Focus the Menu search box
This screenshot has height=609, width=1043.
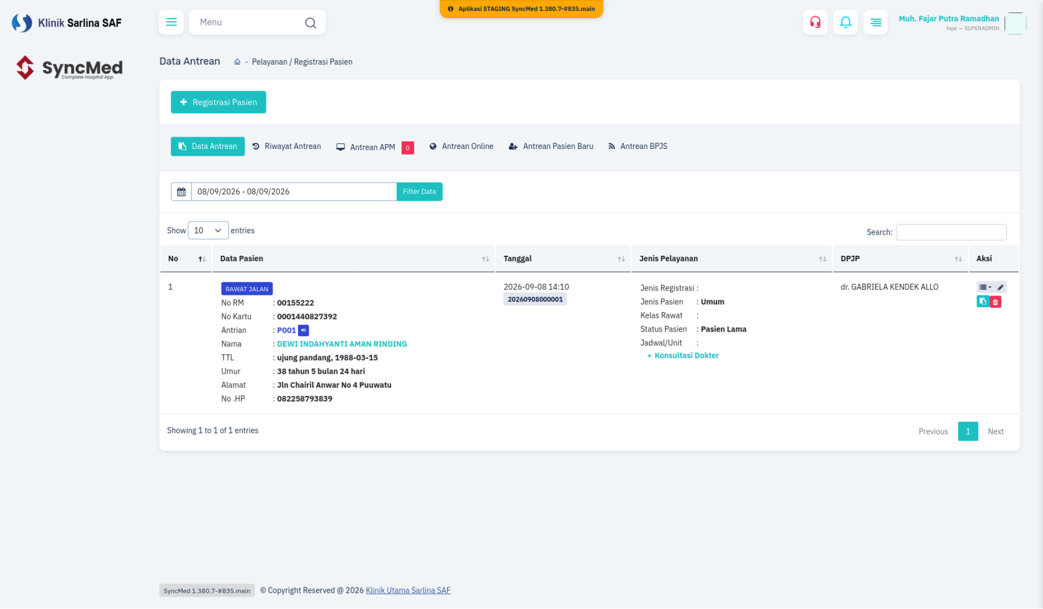257,22
